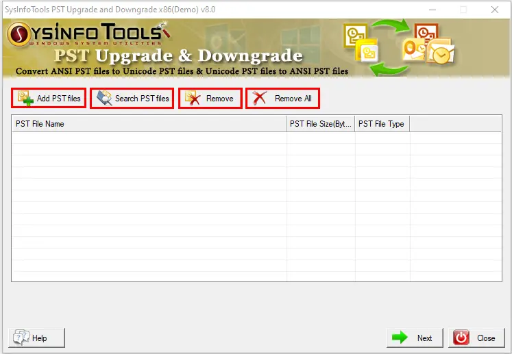Open the Help window
Screen dimensions: 512x354
pos(36,338)
